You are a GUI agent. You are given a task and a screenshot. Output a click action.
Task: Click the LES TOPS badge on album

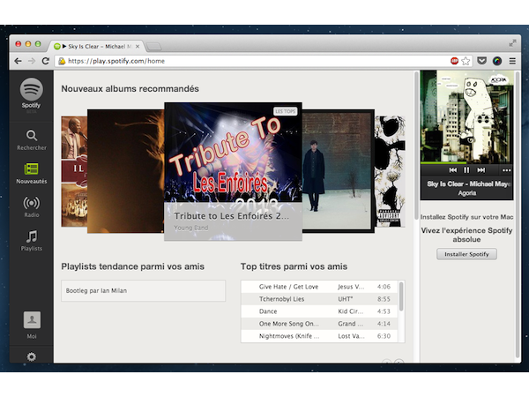[285, 111]
